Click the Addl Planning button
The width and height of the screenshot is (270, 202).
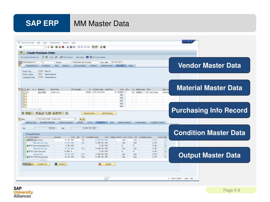pos(107,113)
